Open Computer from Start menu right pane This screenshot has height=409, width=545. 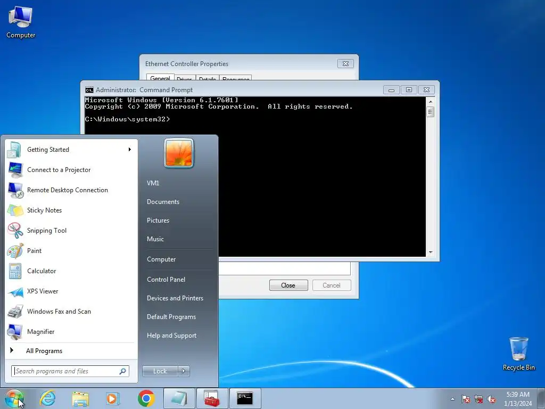click(x=161, y=259)
